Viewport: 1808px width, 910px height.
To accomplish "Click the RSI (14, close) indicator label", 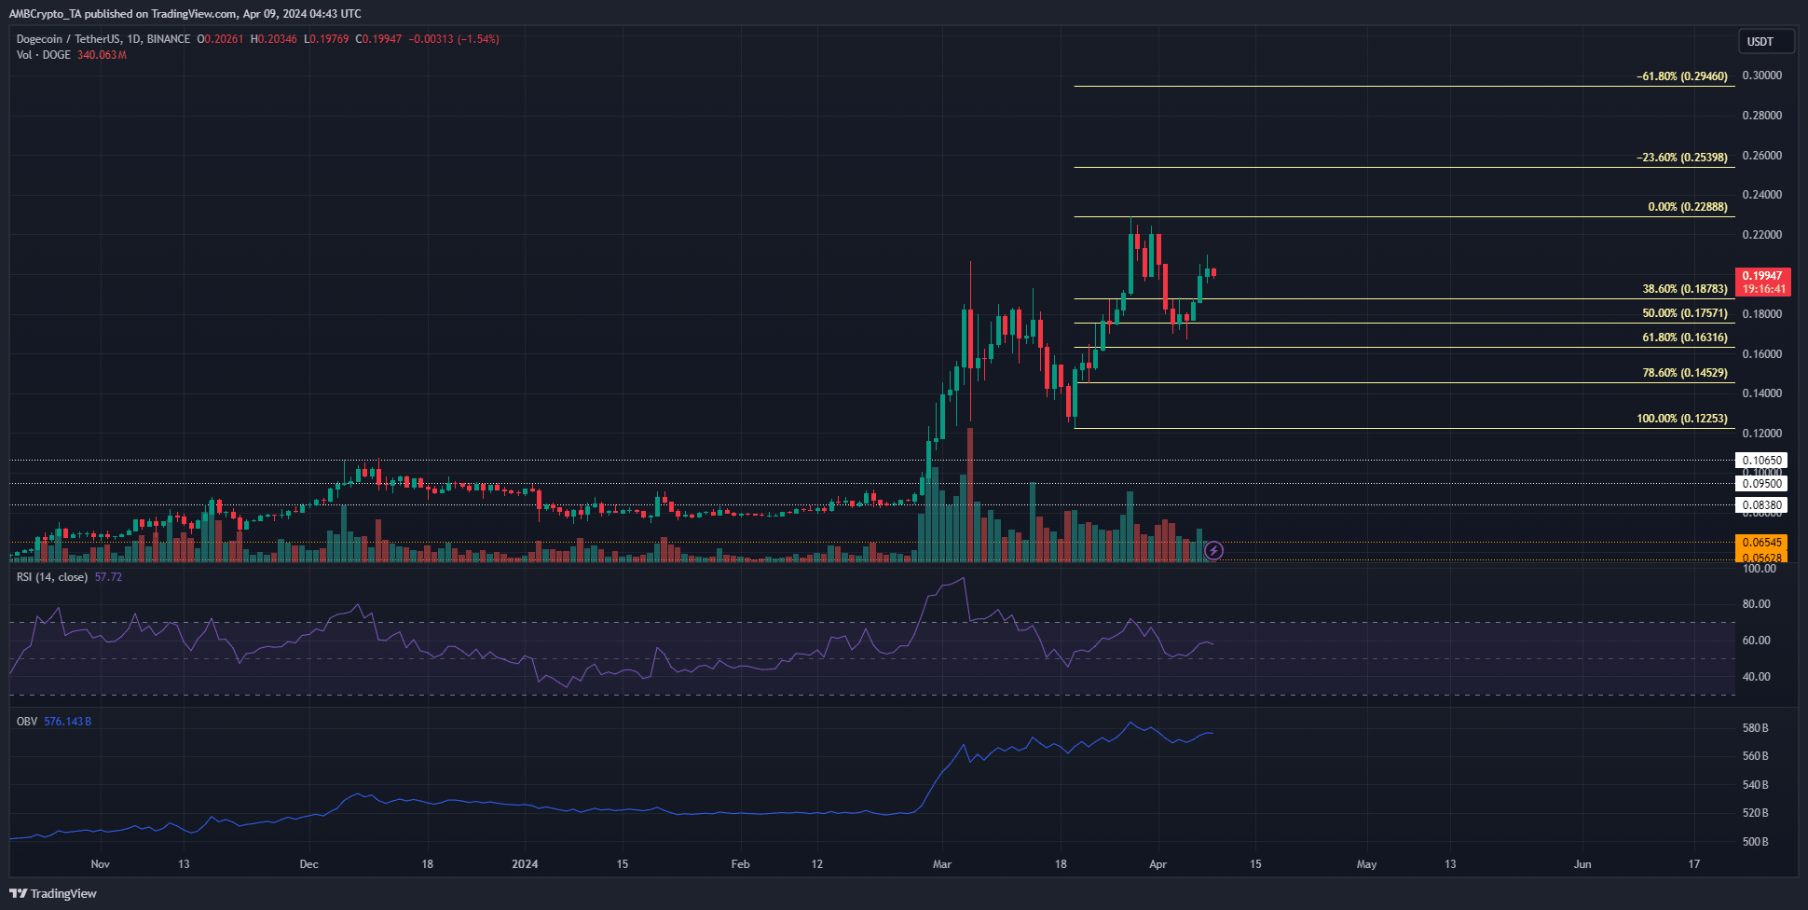I will 52,577.
